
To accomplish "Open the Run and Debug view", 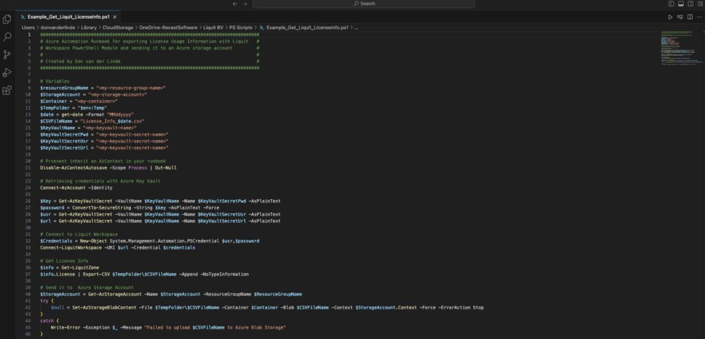I will tap(8, 72).
